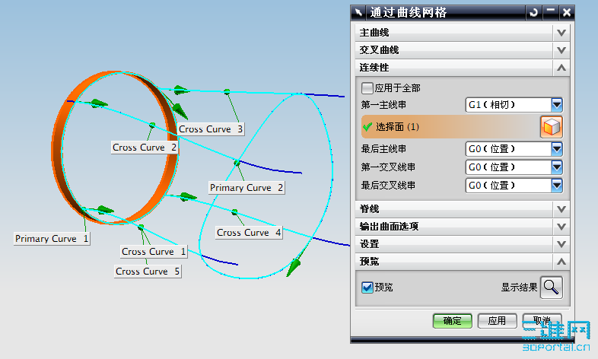This screenshot has width=598, height=359.
Task: Select the Cross Curve 1 label
Action: pyautogui.click(x=154, y=252)
